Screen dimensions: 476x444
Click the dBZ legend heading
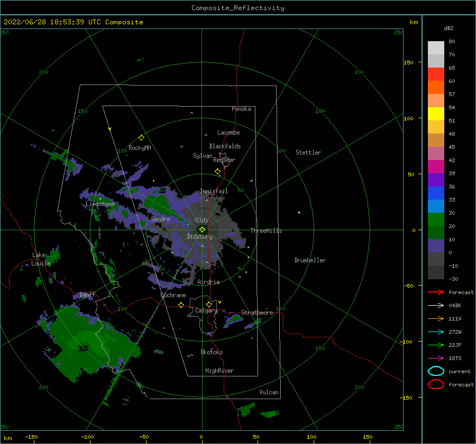(x=448, y=28)
